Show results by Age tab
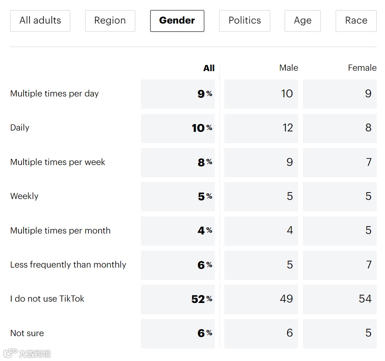The image size is (385, 361). (x=302, y=21)
